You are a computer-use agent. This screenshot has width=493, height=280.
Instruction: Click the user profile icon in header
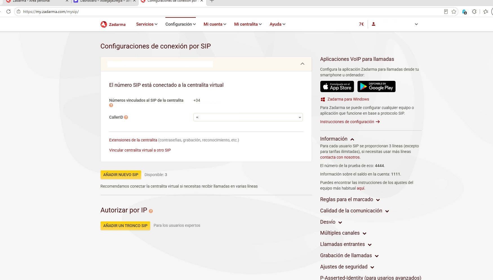[374, 24]
